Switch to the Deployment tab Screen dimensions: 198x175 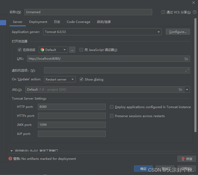[x=38, y=22]
